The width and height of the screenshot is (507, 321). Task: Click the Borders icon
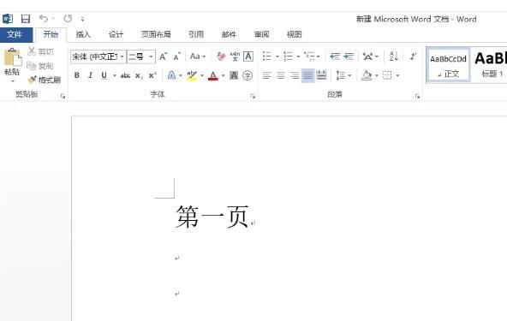(387, 75)
